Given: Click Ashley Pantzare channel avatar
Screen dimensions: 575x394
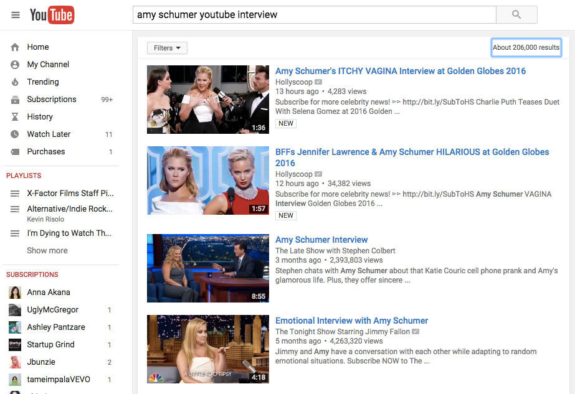Looking at the screenshot, I should click(15, 327).
